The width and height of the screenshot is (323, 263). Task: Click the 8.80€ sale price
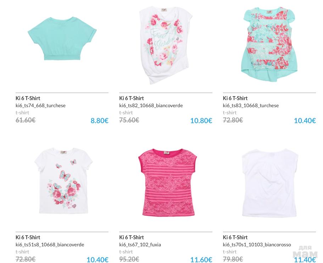click(99, 121)
